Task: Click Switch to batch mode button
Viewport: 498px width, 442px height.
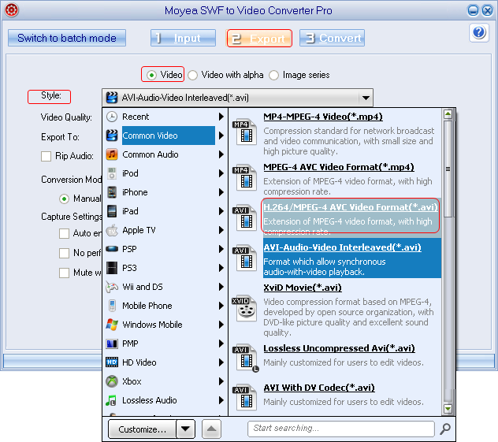Action: point(67,38)
